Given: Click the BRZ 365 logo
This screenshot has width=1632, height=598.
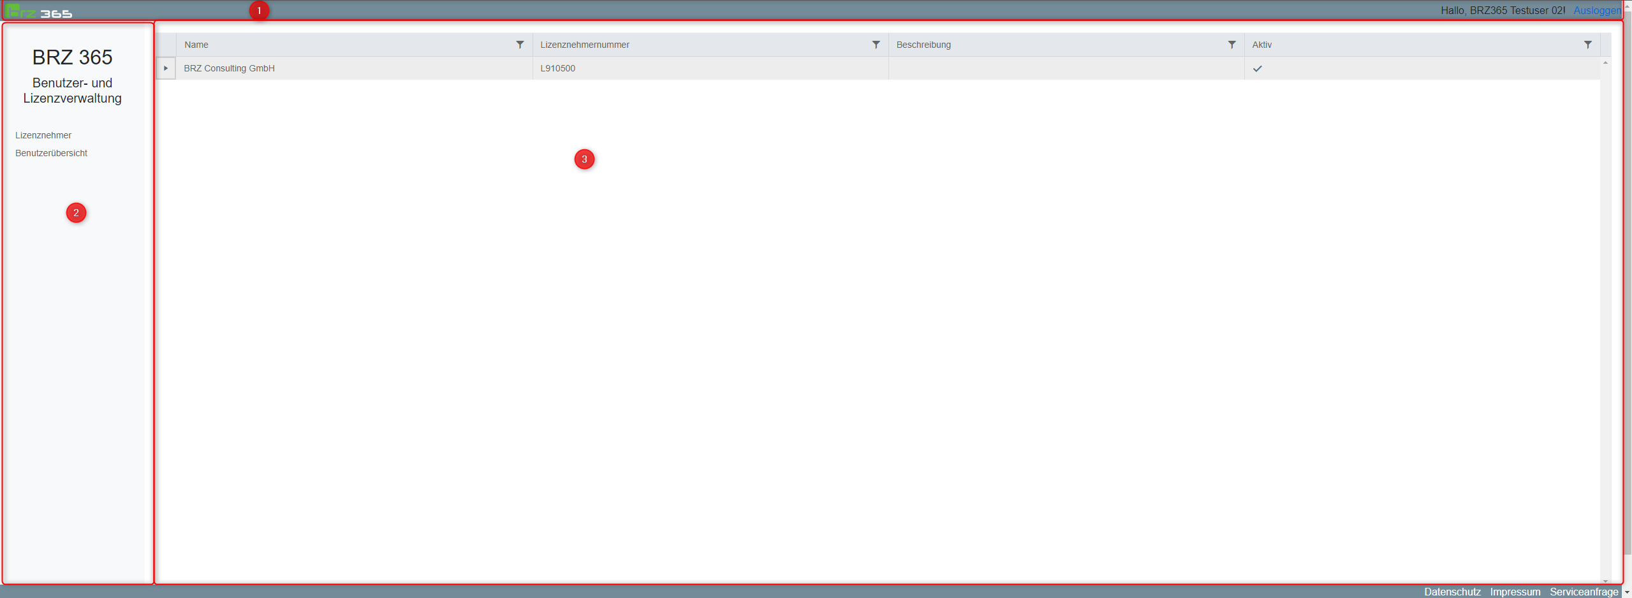Looking at the screenshot, I should tap(38, 11).
